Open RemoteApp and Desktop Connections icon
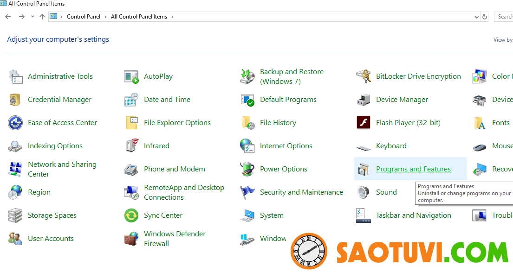Screen dimensions: 513x272 point(131,192)
